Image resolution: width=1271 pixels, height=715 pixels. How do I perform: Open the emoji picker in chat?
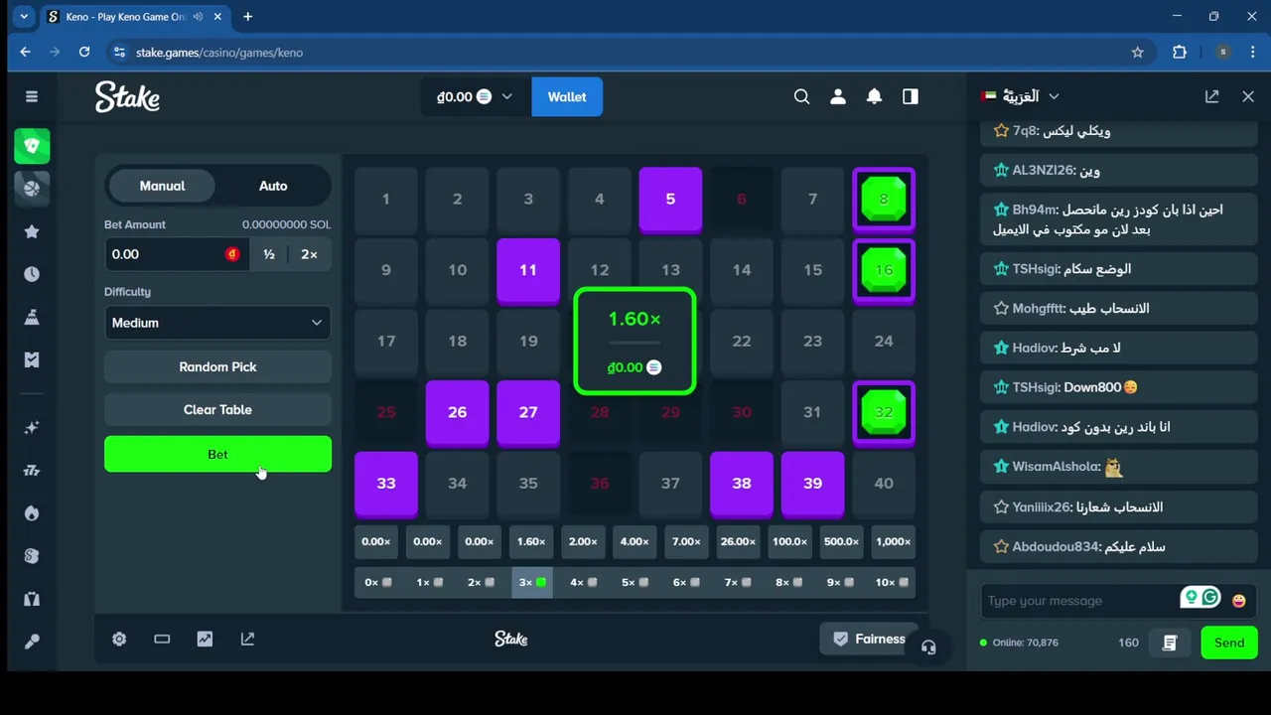tap(1238, 601)
